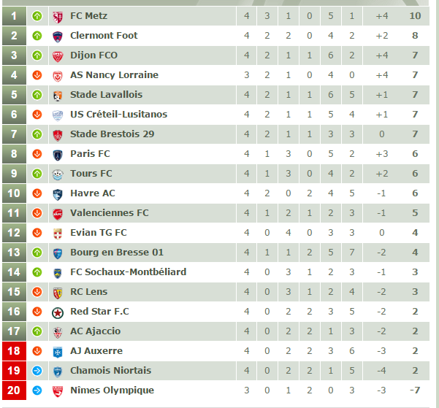Click the Red Star F.C star emblem
This screenshot has height=408, width=439.
tap(58, 312)
